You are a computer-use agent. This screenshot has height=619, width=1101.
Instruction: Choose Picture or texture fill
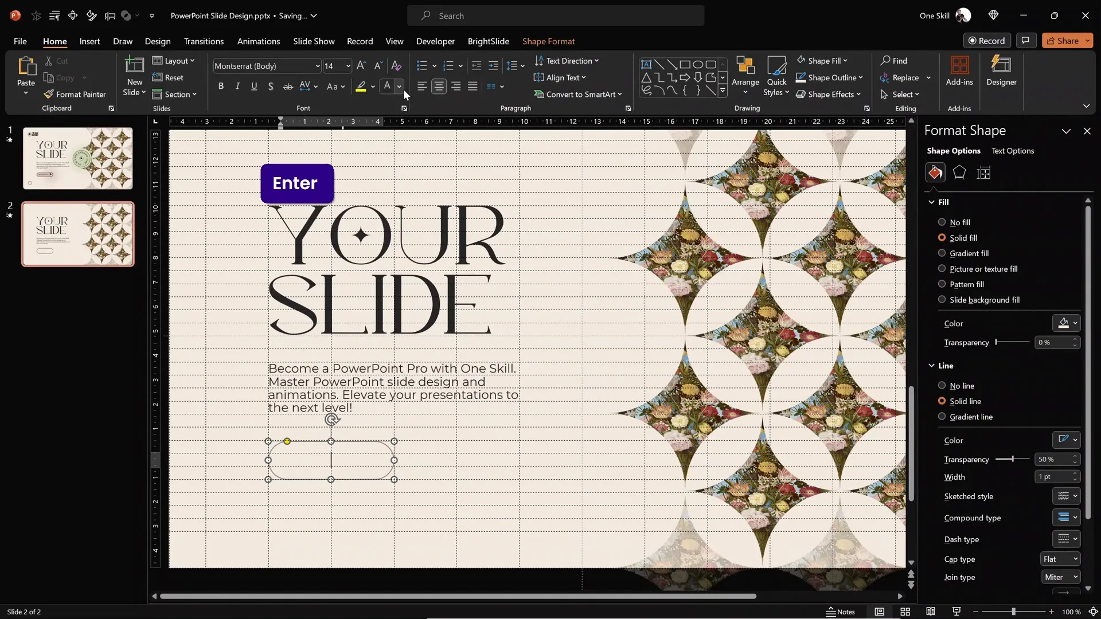pos(977,269)
